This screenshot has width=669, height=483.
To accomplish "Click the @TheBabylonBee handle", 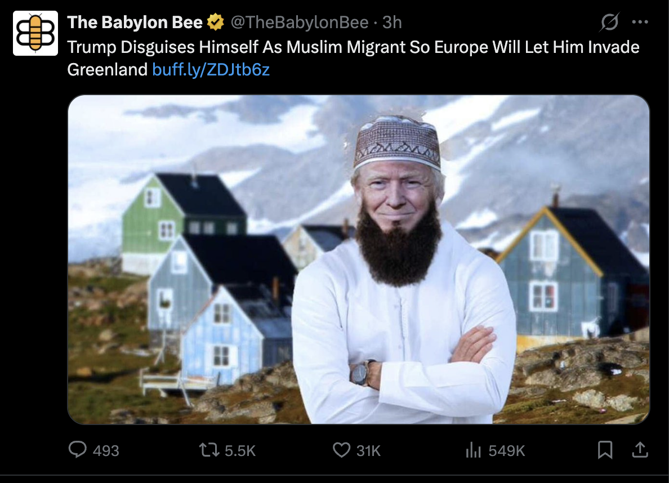I will [x=300, y=22].
